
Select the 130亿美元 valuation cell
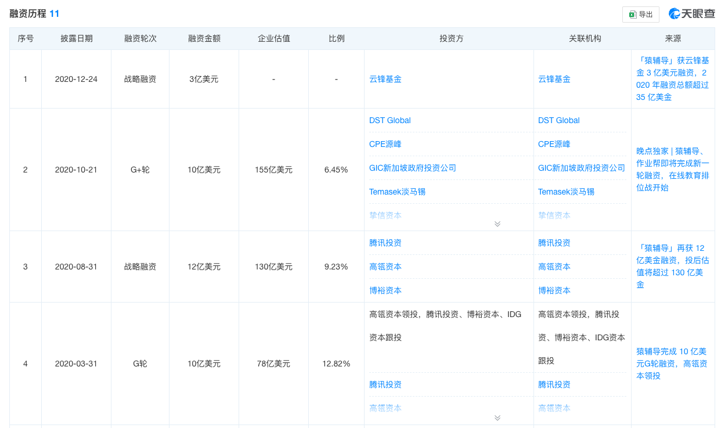click(x=273, y=267)
